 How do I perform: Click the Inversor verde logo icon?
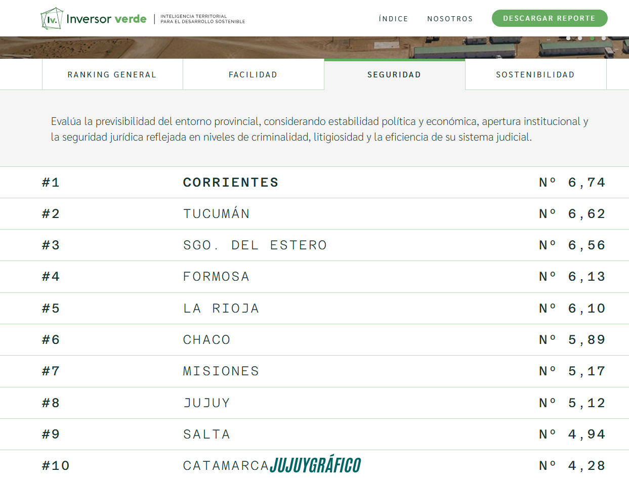pyautogui.click(x=52, y=19)
